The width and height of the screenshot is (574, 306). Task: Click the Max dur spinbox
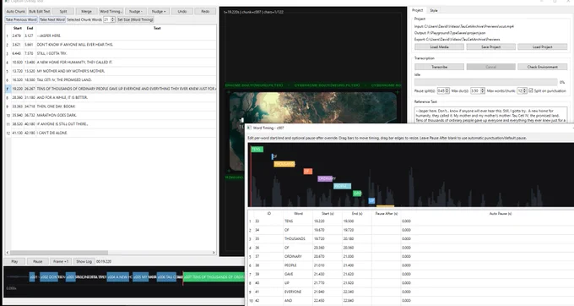(478, 90)
